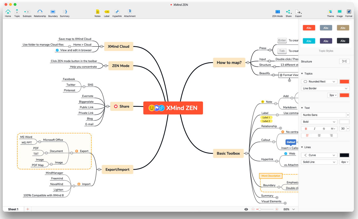358x219 pixels.
Task: Collapse the Export/Import branch
Action: pos(99,169)
